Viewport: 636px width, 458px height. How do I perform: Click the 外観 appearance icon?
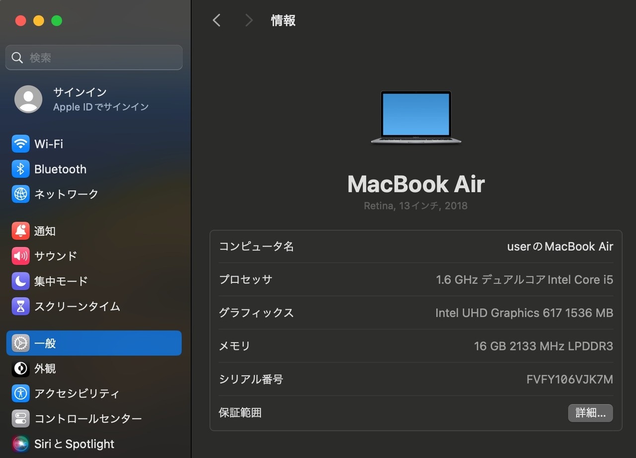pyautogui.click(x=20, y=369)
